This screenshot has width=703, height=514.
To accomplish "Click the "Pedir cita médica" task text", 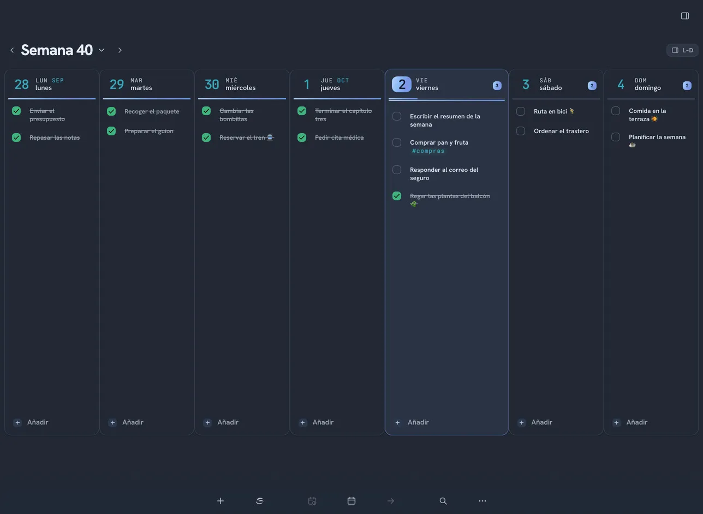I will coord(339,138).
